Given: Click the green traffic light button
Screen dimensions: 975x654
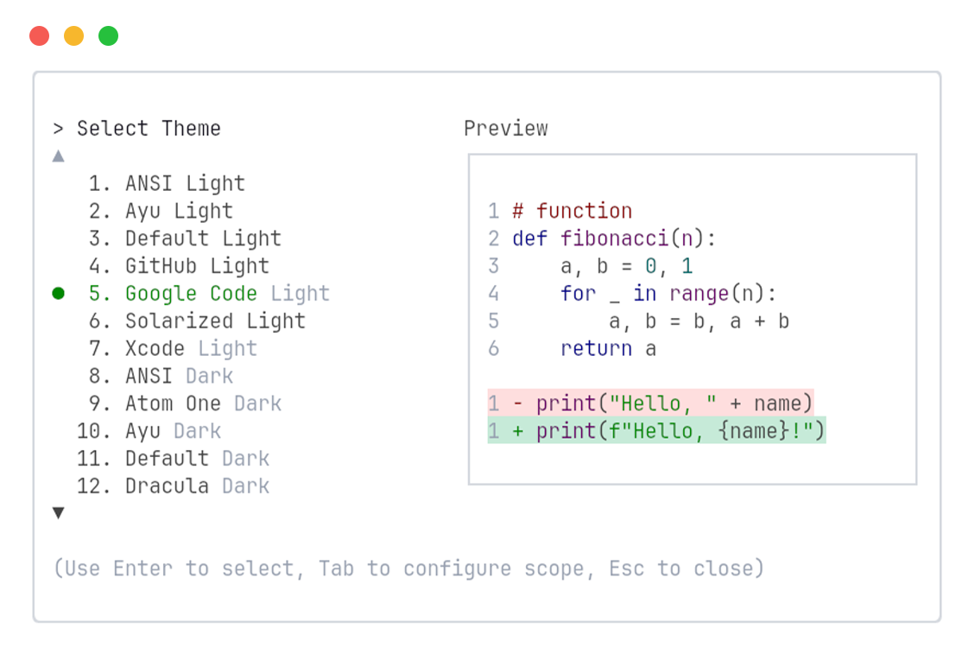Looking at the screenshot, I should [109, 35].
